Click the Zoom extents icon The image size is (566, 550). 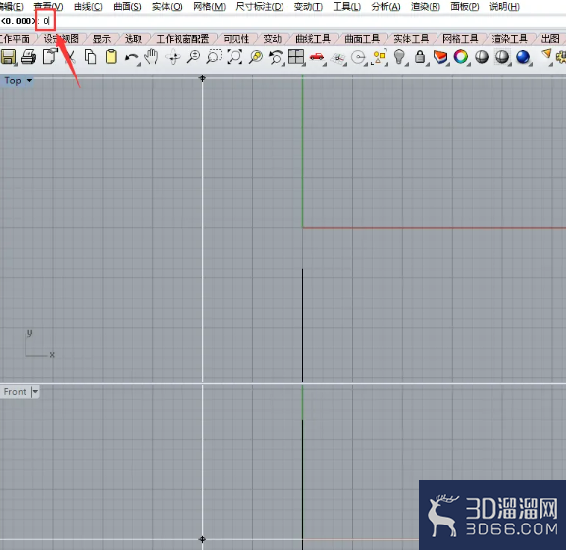click(x=234, y=57)
